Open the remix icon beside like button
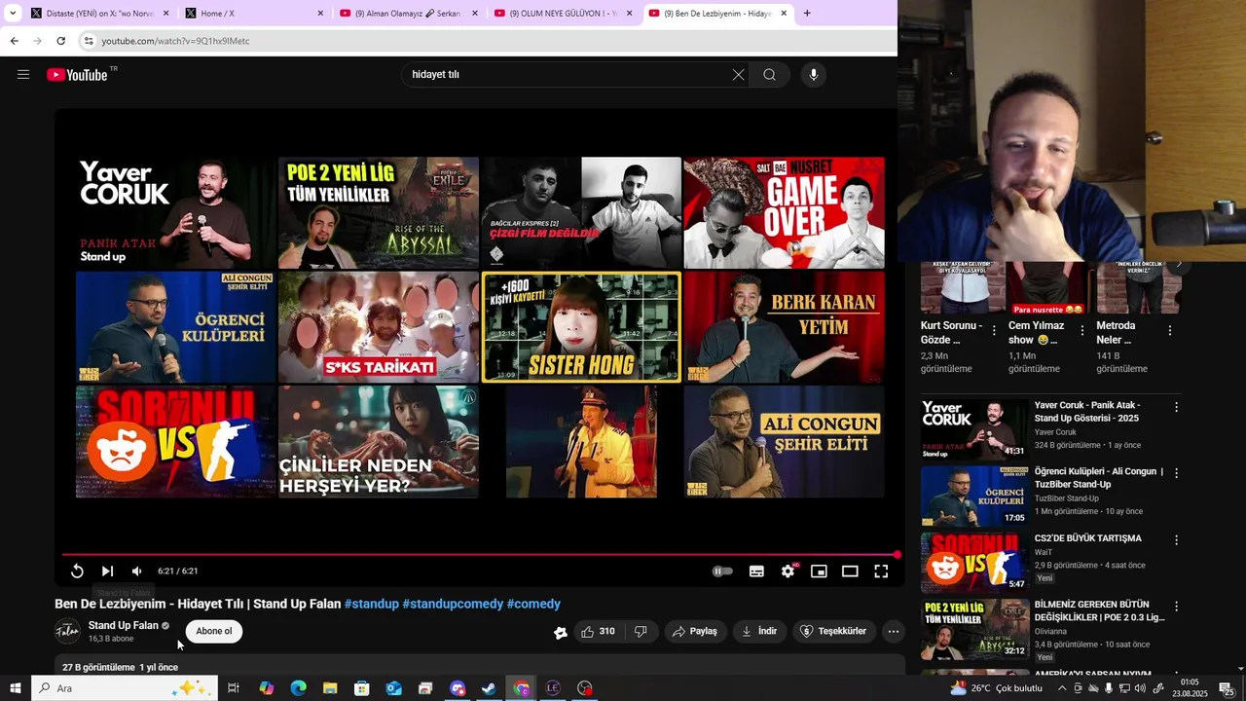 click(x=561, y=632)
